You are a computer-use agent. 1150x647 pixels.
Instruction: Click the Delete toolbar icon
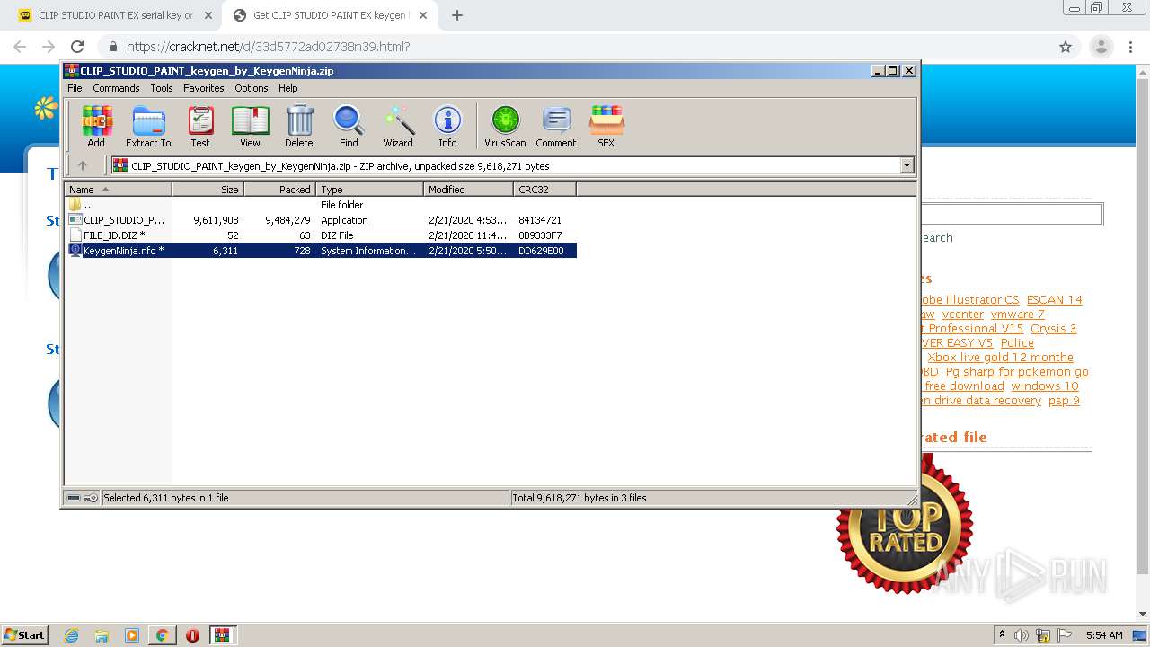tap(299, 126)
